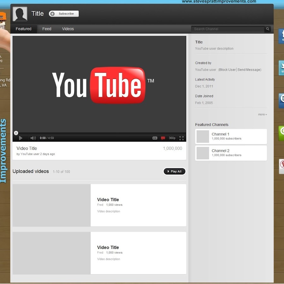Switch to the Feed tab
The width and height of the screenshot is (284, 284).
pyautogui.click(x=47, y=29)
